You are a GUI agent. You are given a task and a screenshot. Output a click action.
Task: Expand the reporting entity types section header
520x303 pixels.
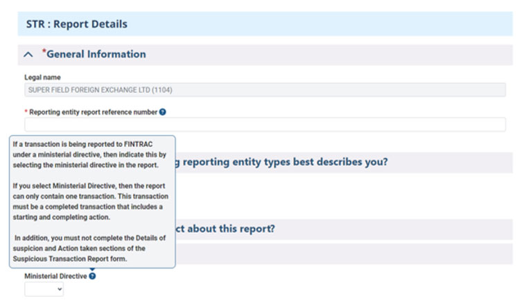[344, 162]
